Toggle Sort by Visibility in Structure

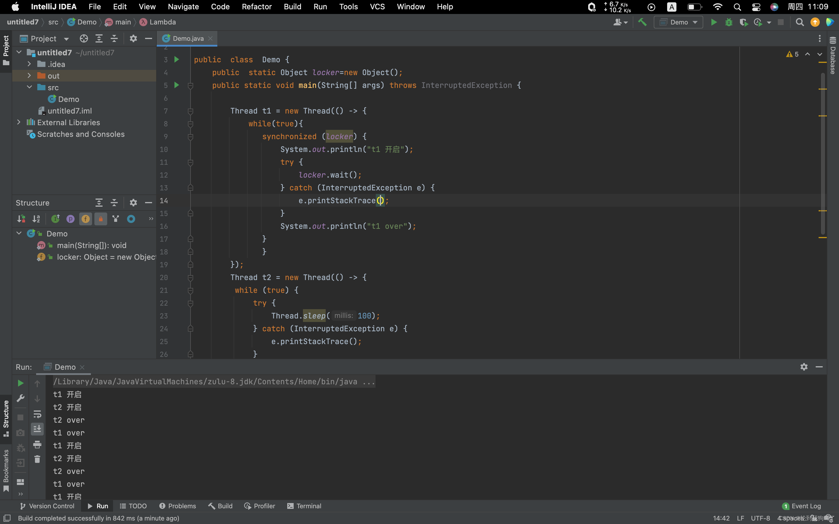pos(21,219)
